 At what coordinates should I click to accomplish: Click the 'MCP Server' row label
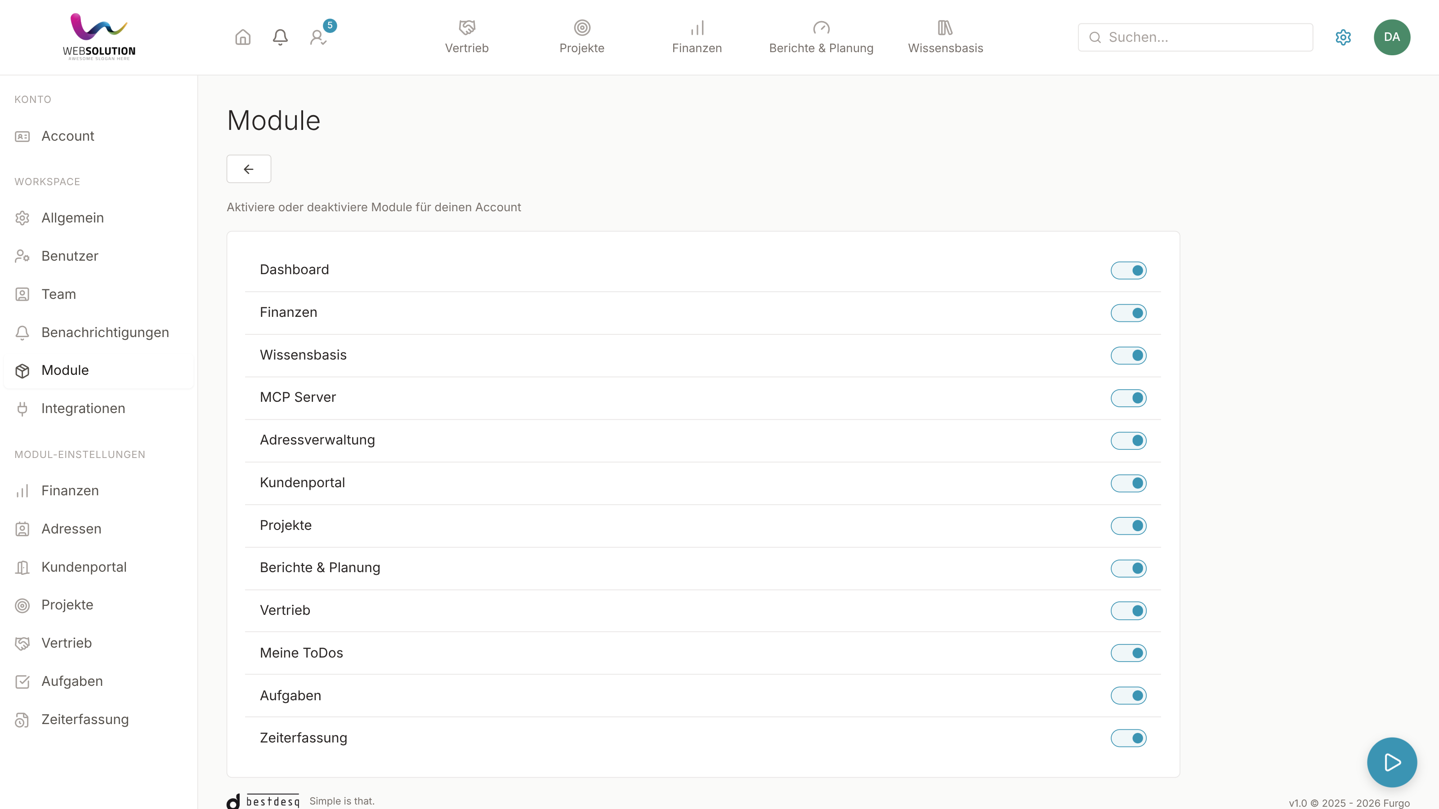coord(298,397)
